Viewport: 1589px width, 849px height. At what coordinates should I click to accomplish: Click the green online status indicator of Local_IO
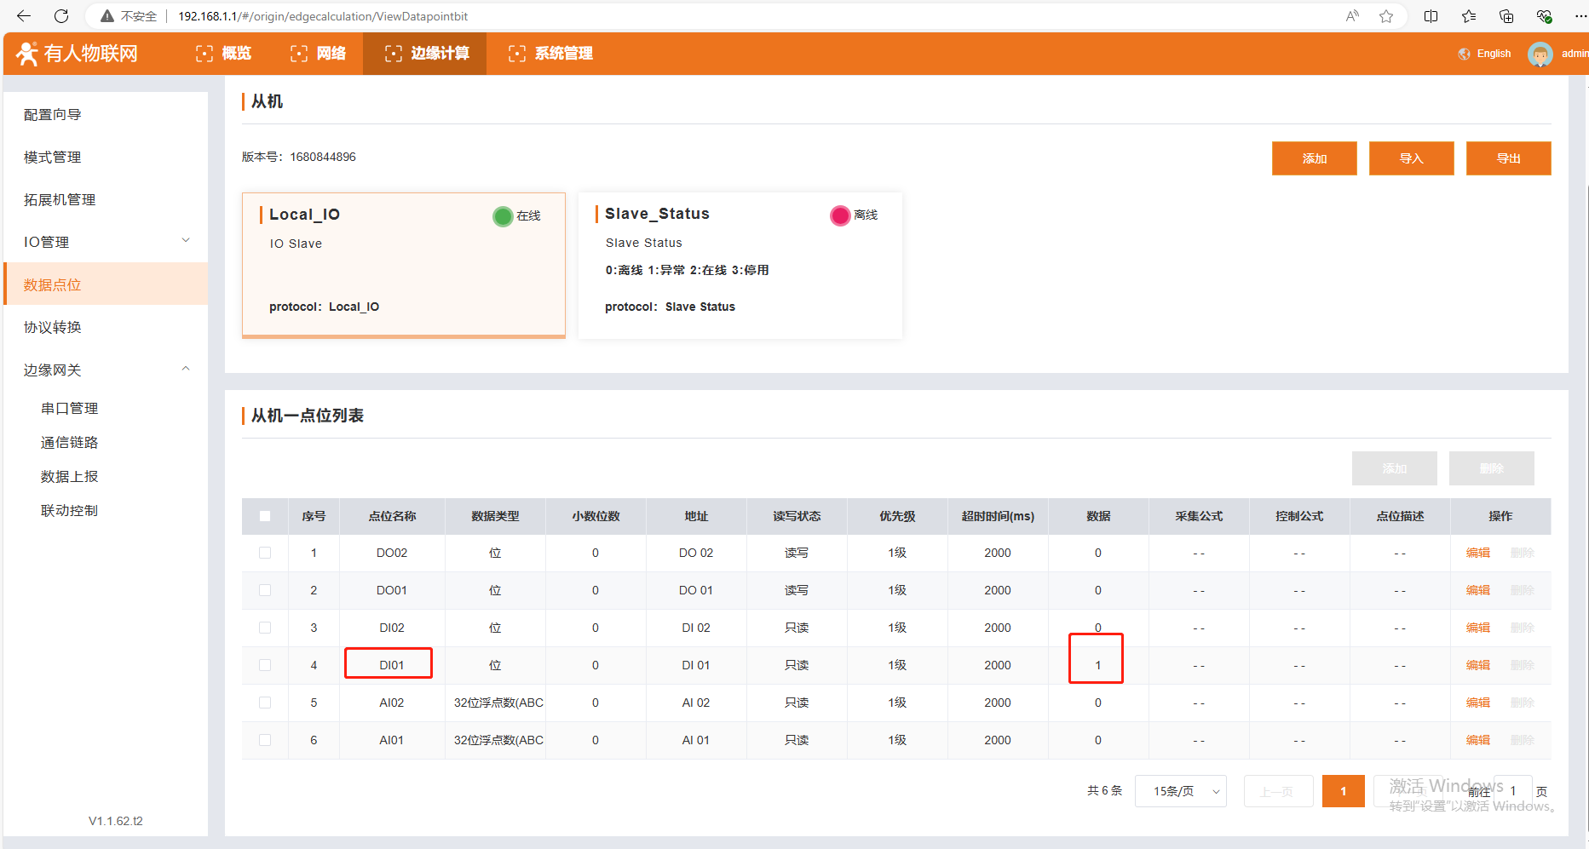[503, 216]
